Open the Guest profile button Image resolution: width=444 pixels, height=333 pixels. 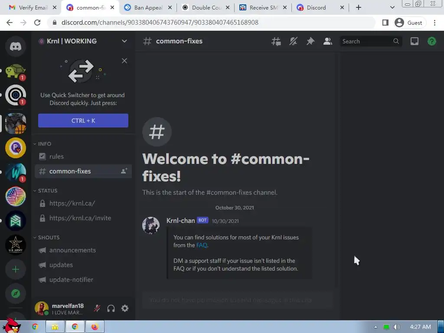tap(409, 23)
